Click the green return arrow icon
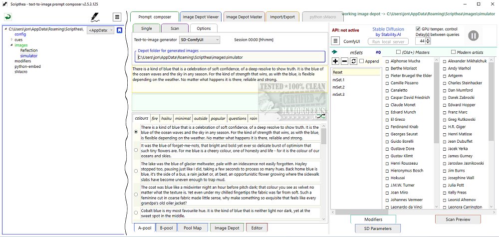Image resolution: width=499 pixels, height=237 pixels. (8, 17)
